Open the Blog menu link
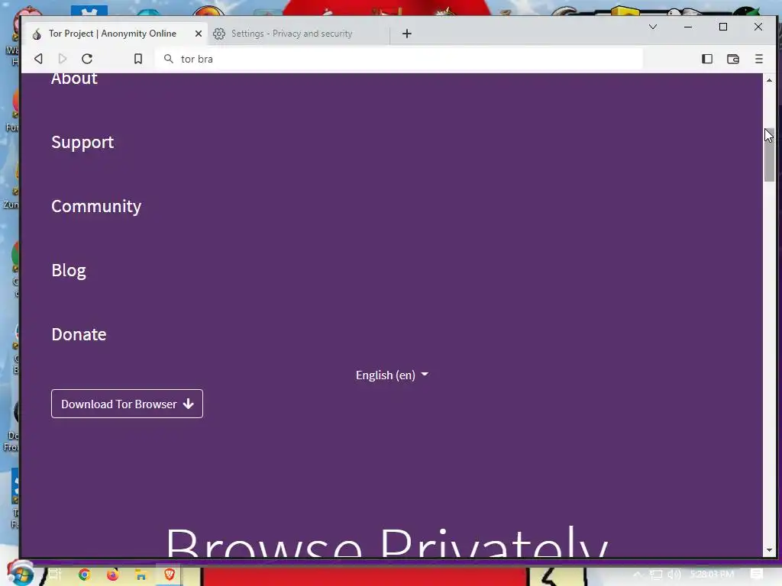The width and height of the screenshot is (782, 586). pyautogui.click(x=69, y=271)
